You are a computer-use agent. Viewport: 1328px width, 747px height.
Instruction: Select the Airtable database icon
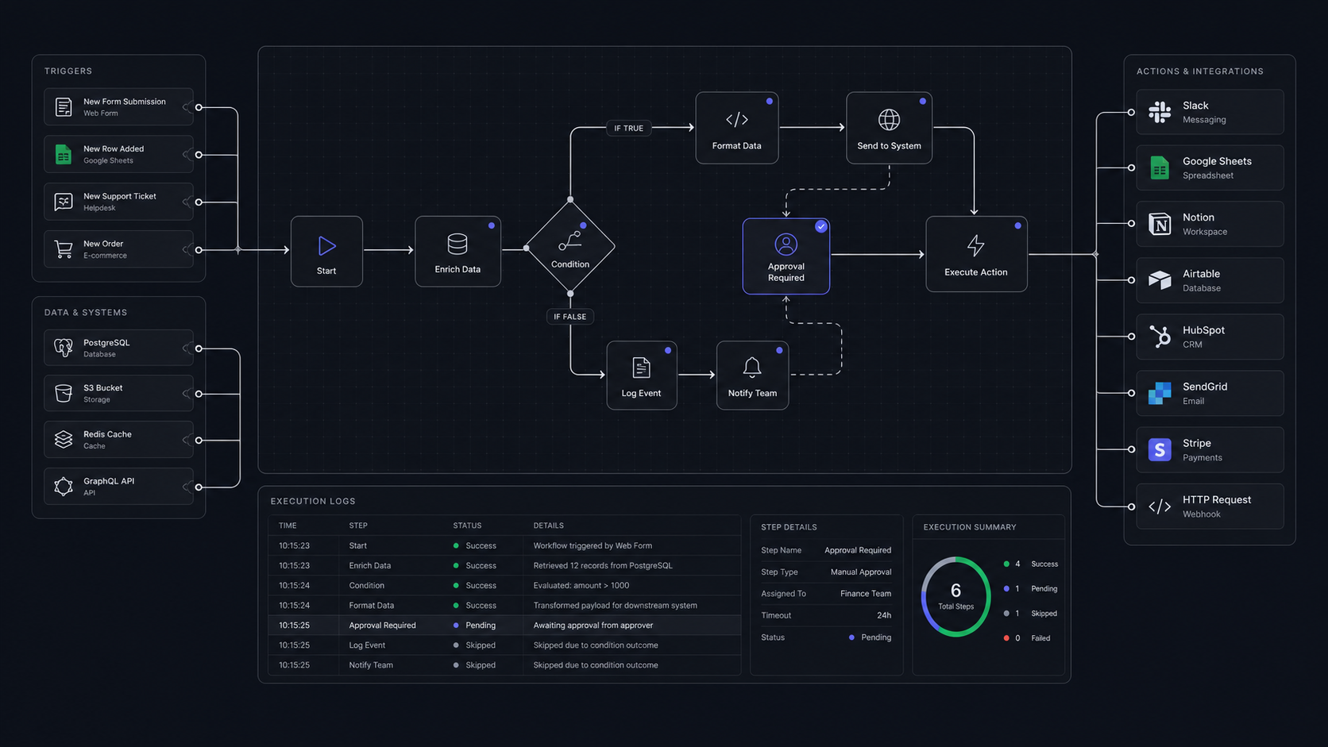point(1160,280)
